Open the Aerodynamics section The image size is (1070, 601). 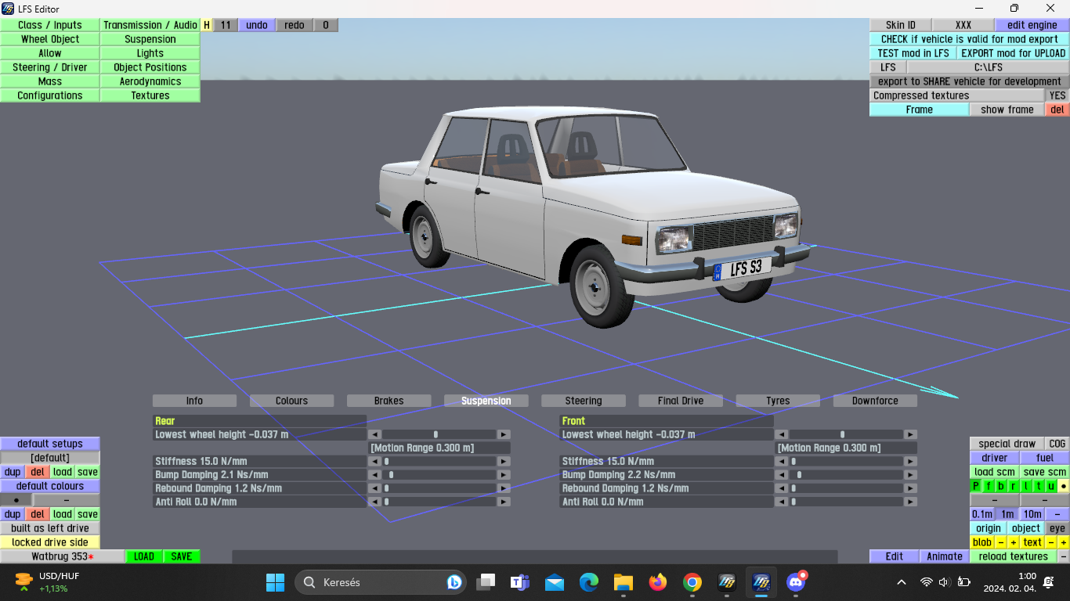150,81
